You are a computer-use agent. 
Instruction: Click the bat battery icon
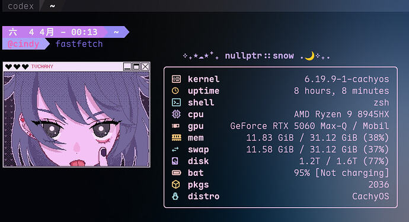click(176, 173)
